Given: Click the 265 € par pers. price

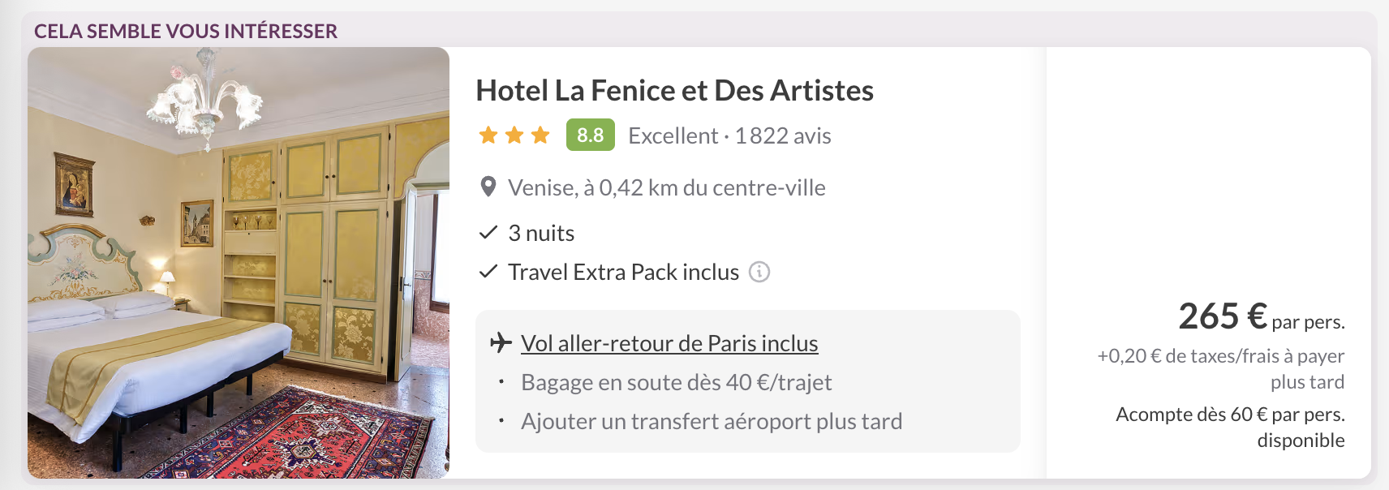Looking at the screenshot, I should (x=1261, y=316).
